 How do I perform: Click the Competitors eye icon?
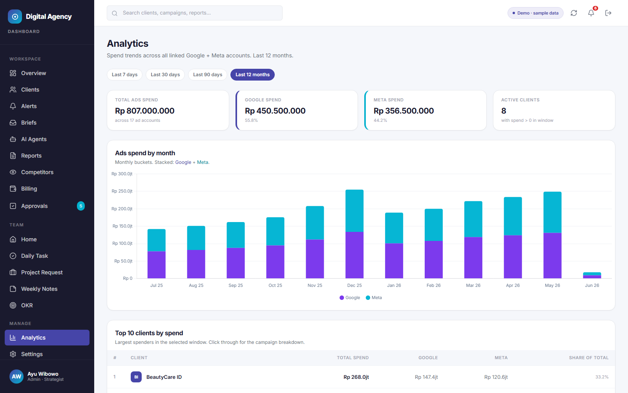click(x=13, y=172)
